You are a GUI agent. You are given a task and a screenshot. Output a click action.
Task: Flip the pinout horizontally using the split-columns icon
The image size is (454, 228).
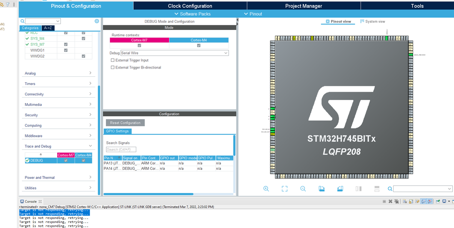tap(359, 188)
